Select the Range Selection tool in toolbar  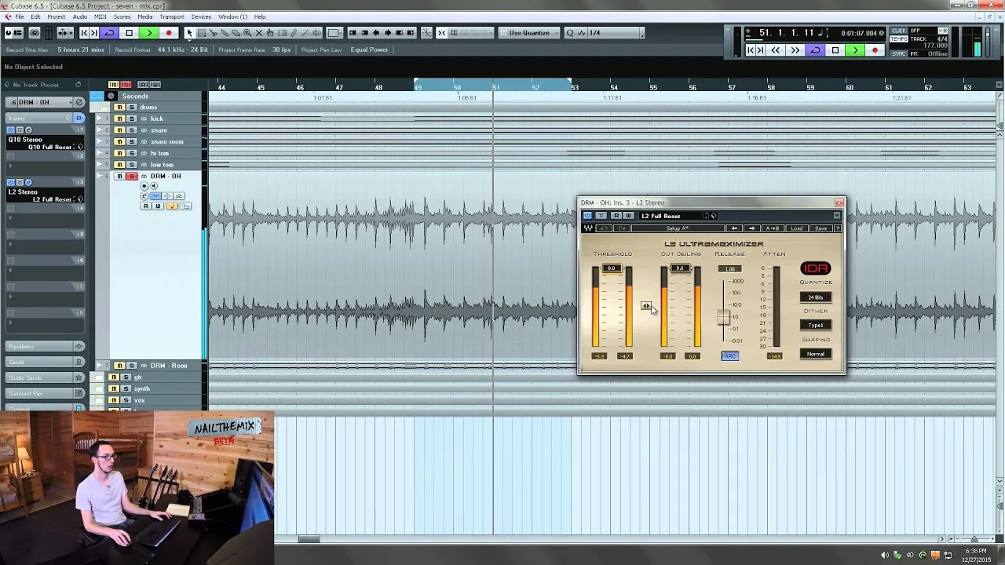201,33
